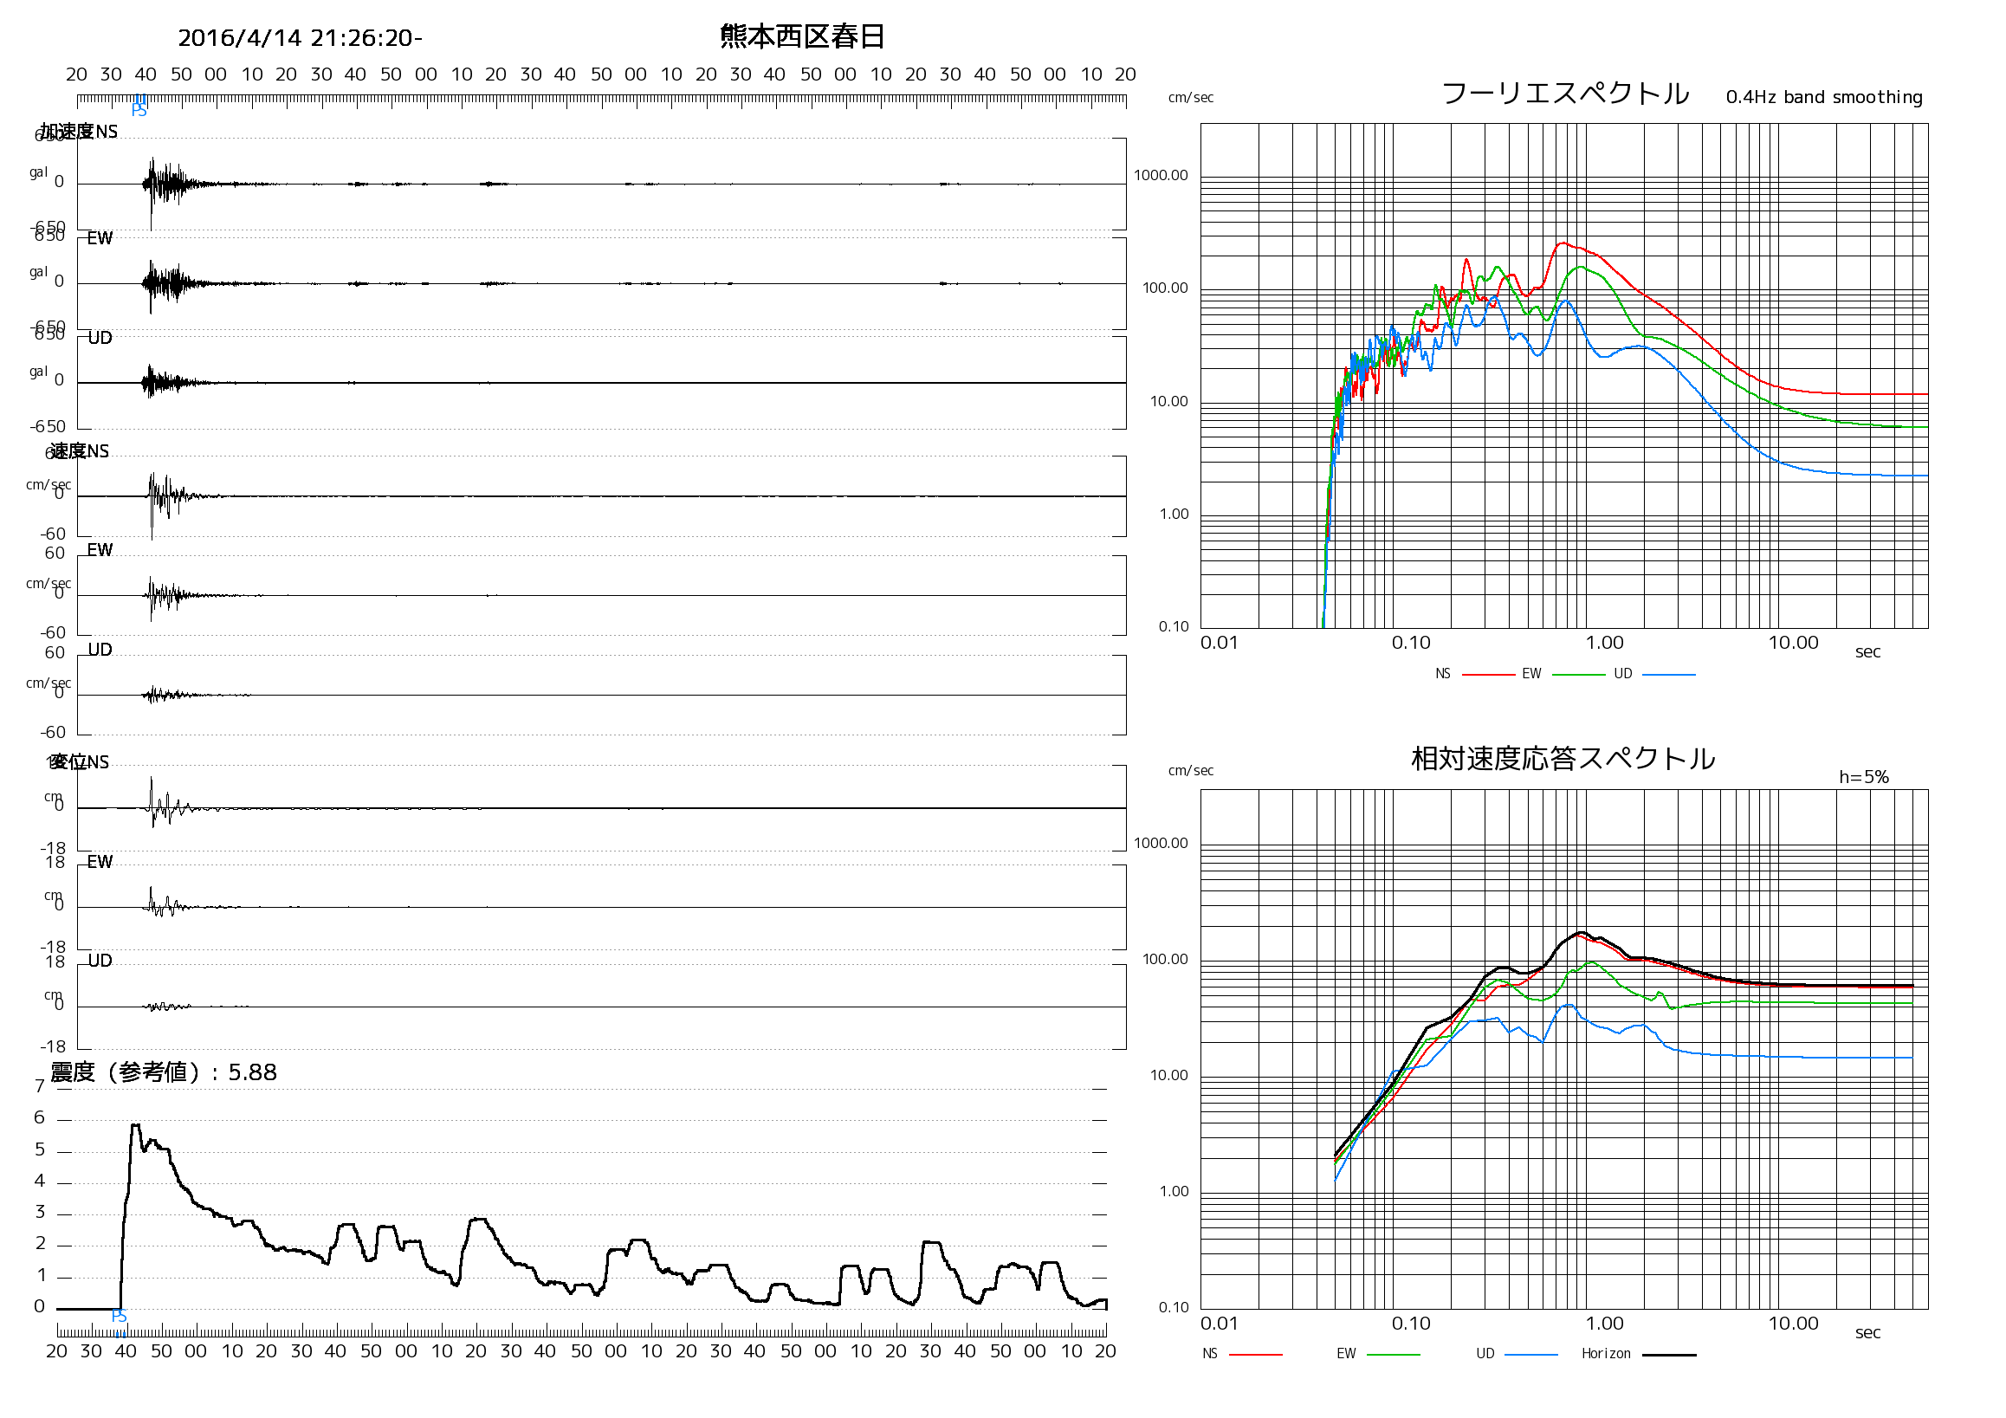Click the 0.4Hz band smoothing note
The height and width of the screenshot is (1418, 2006).
coord(1824,97)
